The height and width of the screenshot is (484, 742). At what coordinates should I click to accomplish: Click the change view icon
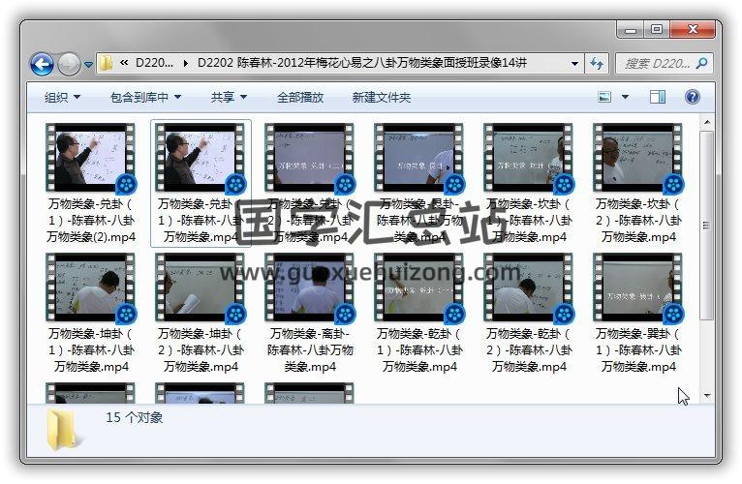click(604, 97)
